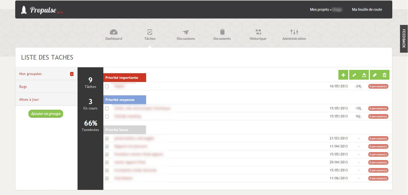Uncheck the completed task dated 29/04/2013
408x195 pixels.
click(107, 163)
